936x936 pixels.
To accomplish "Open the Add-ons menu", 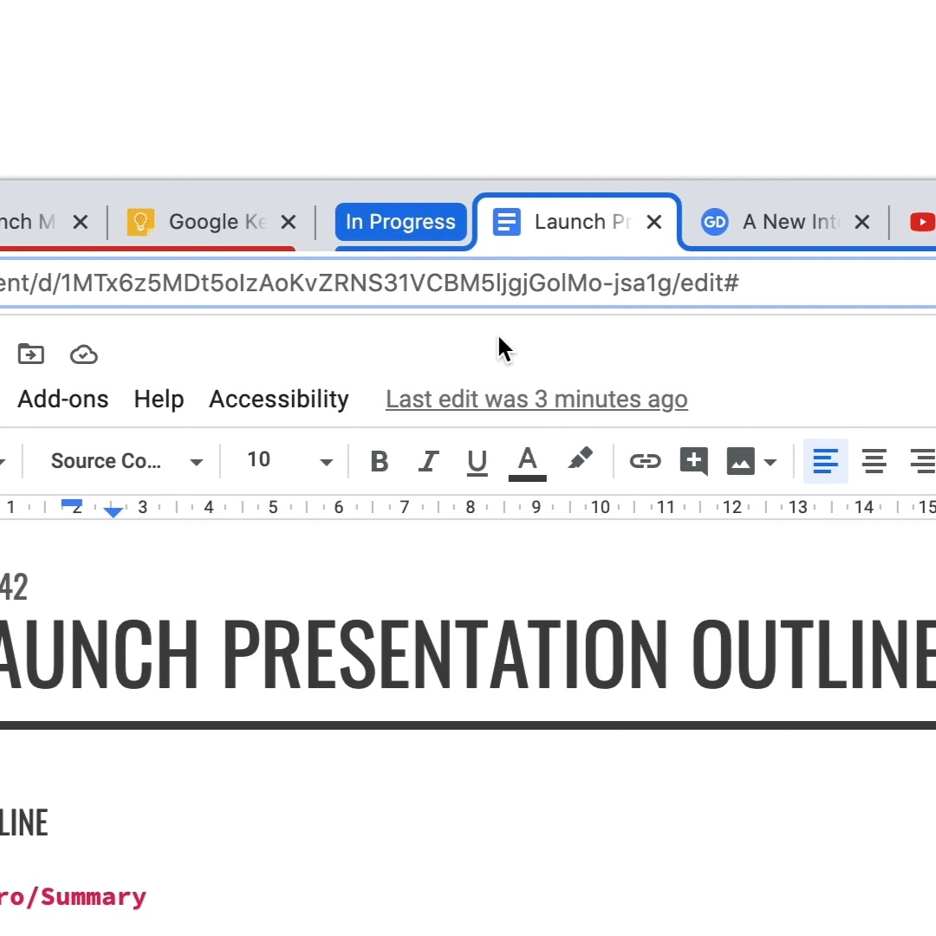I will click(x=63, y=400).
